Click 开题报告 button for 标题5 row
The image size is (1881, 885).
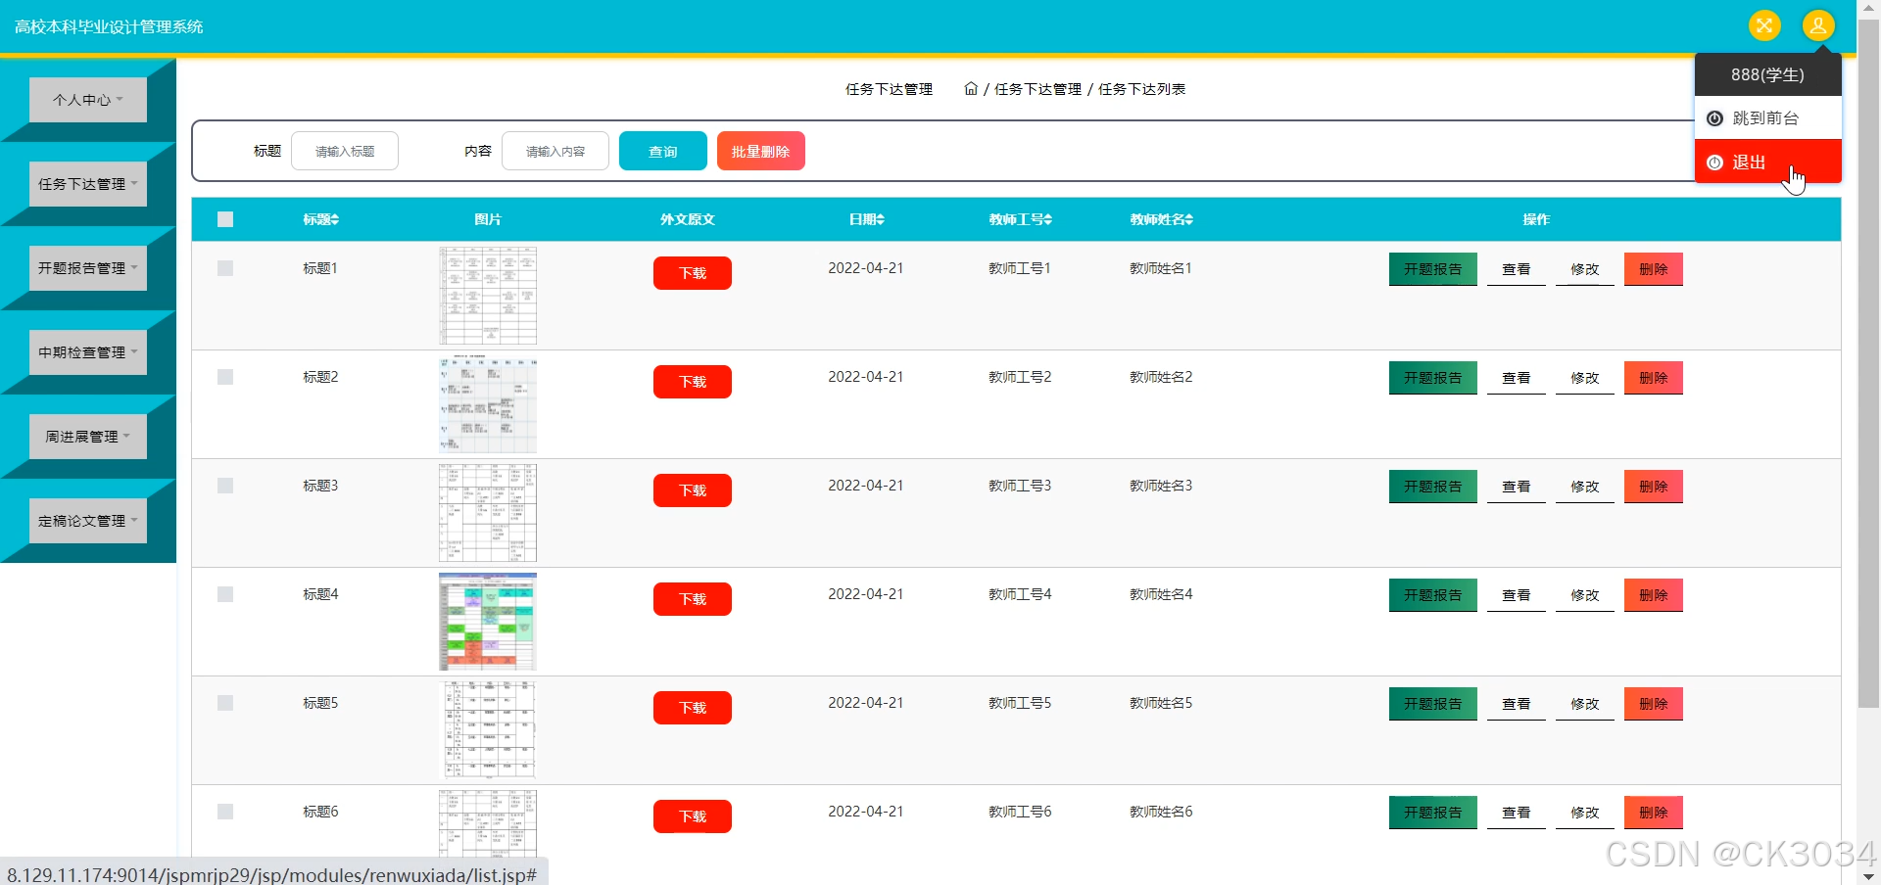(x=1433, y=704)
